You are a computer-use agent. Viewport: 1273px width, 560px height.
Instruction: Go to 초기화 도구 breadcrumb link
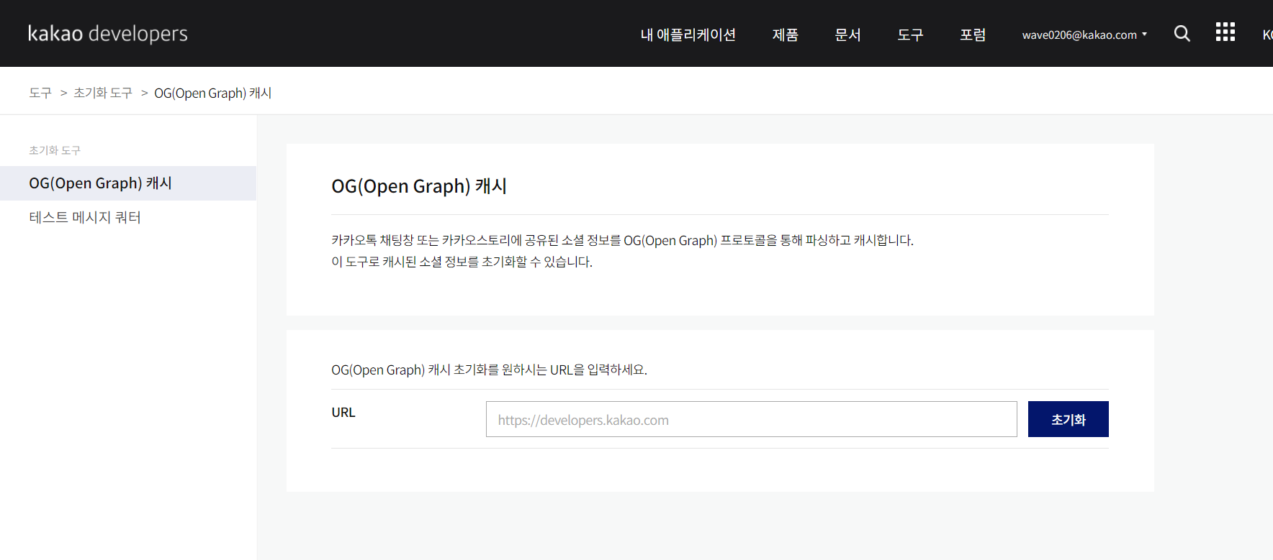click(103, 93)
